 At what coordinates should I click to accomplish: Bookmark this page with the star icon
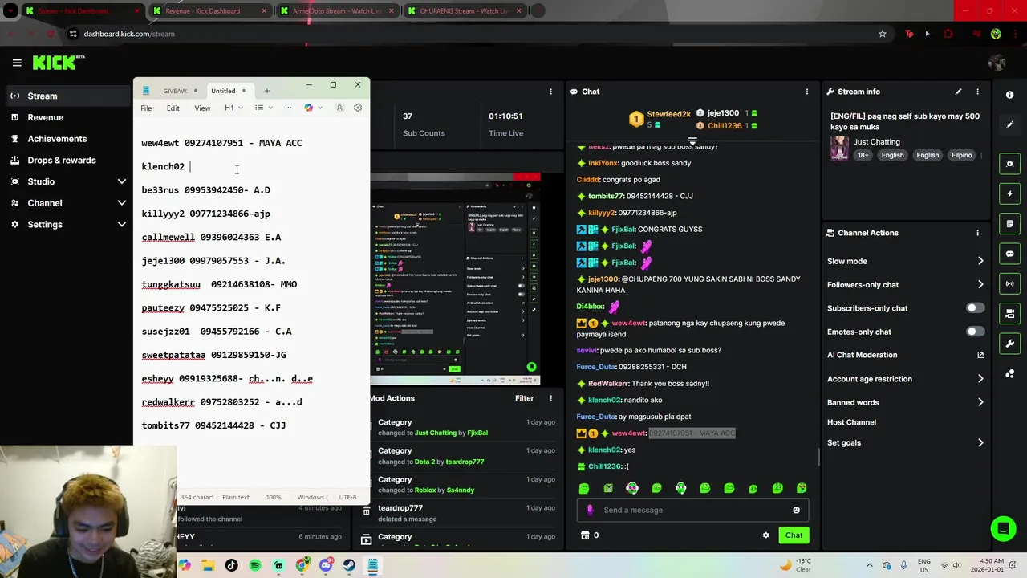click(883, 34)
